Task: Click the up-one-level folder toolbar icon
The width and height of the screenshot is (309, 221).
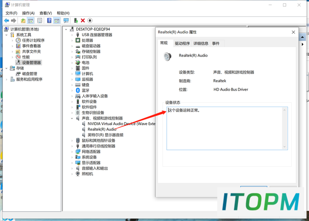Action: (x=23, y=20)
